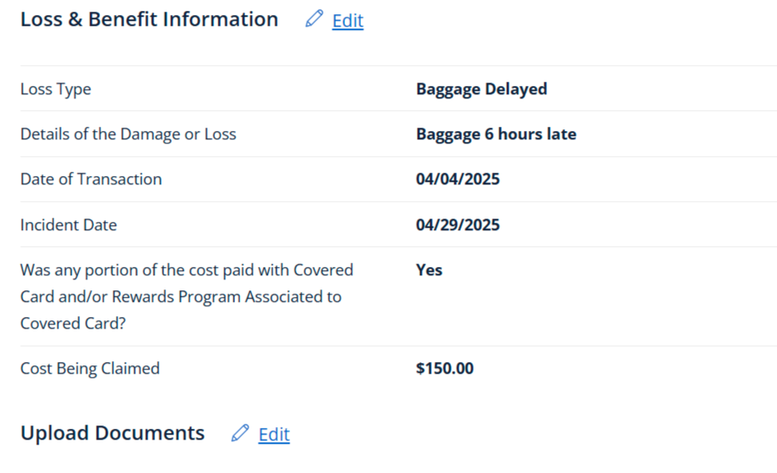Image resolution: width=777 pixels, height=473 pixels.
Task: Click pencil icon beside Upload Documents
Action: (x=240, y=433)
